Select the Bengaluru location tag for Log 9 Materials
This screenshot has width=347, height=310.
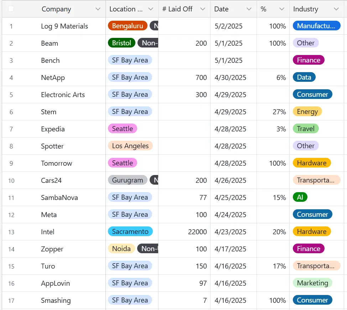[128, 26]
